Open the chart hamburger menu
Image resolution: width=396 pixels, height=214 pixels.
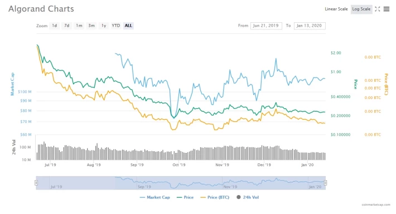[x=387, y=9]
